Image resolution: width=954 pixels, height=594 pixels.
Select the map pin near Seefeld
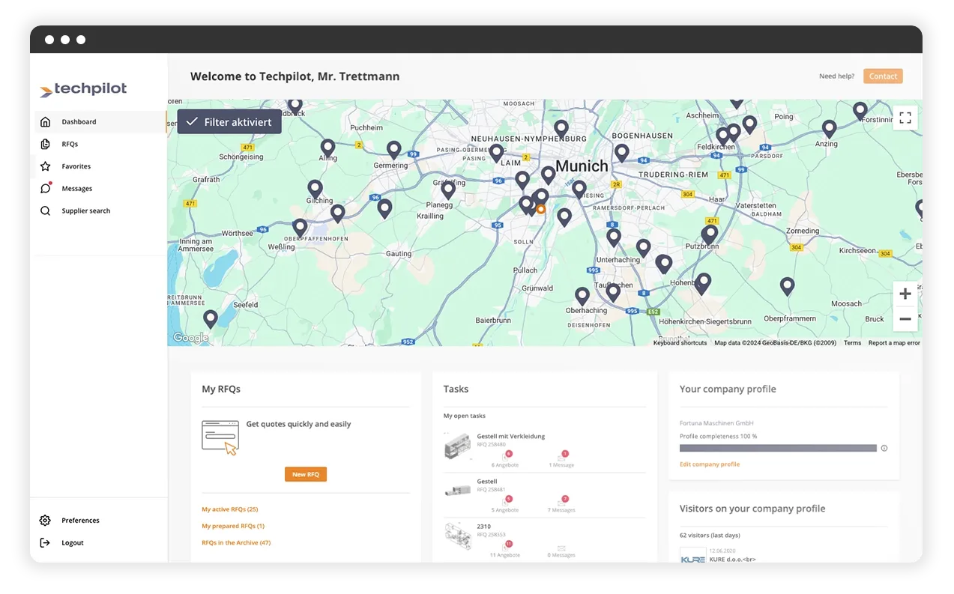pos(211,319)
